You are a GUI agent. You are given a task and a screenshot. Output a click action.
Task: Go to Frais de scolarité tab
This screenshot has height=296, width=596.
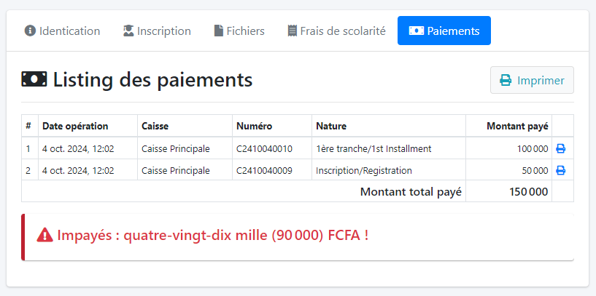click(x=337, y=31)
